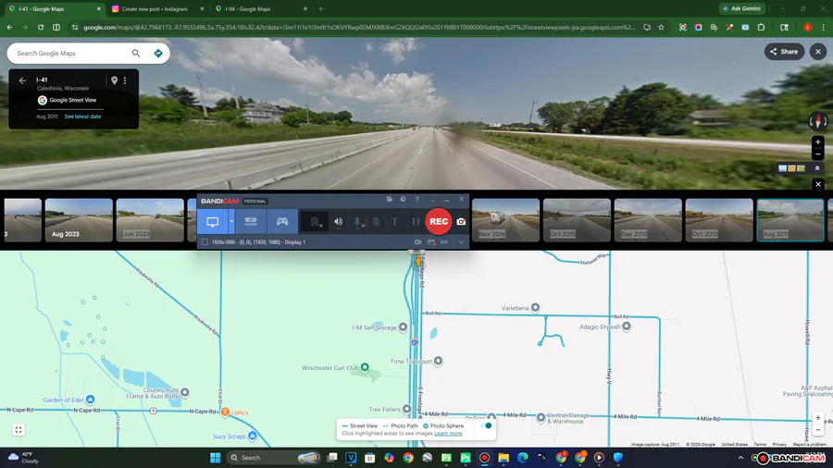Click See latest date link
Image resolution: width=833 pixels, height=468 pixels.
[x=82, y=117]
